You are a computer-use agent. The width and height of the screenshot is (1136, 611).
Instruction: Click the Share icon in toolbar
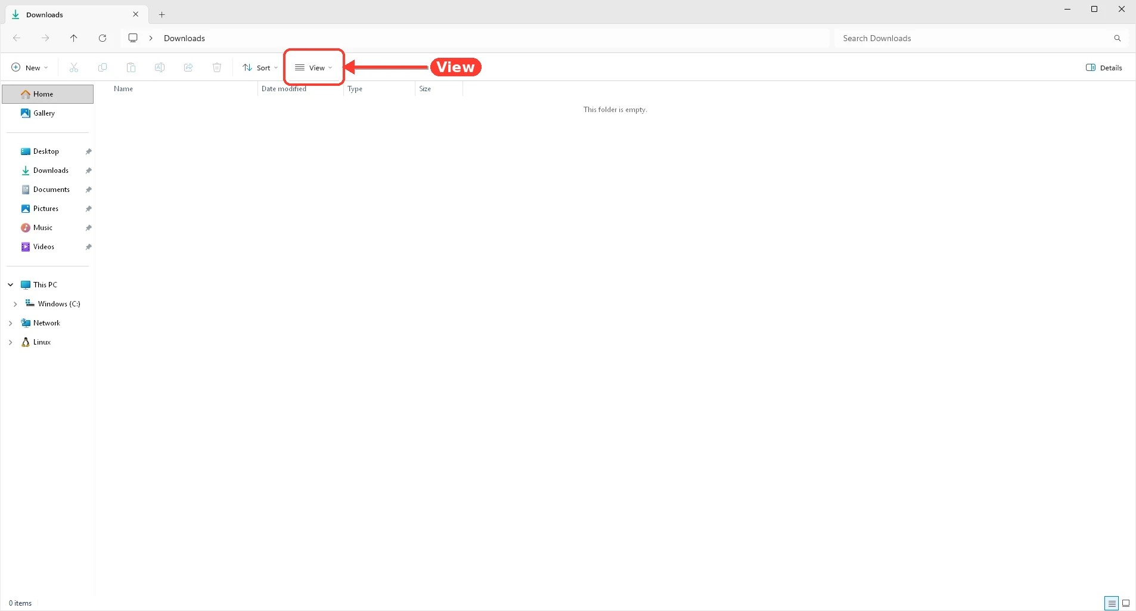(188, 67)
